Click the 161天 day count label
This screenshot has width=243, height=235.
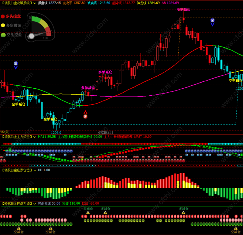tap(4, 132)
